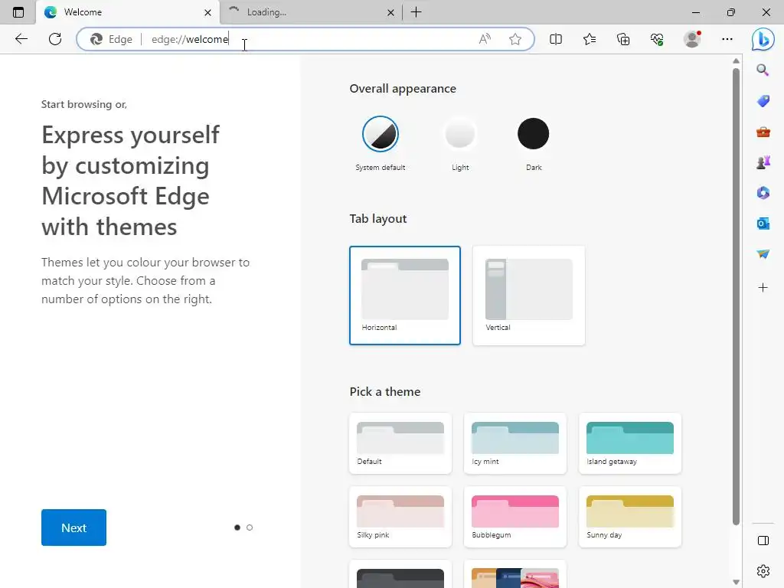Open the profile avatar icon

[x=692, y=39]
